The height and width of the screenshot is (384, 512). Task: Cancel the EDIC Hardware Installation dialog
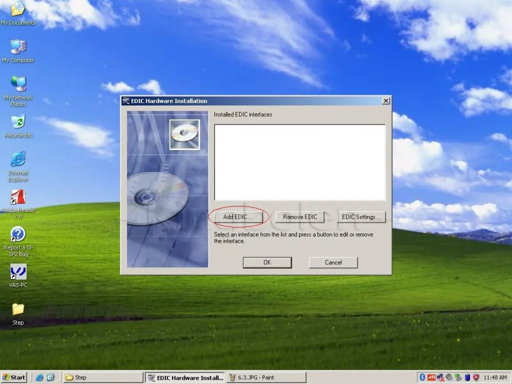coord(333,263)
